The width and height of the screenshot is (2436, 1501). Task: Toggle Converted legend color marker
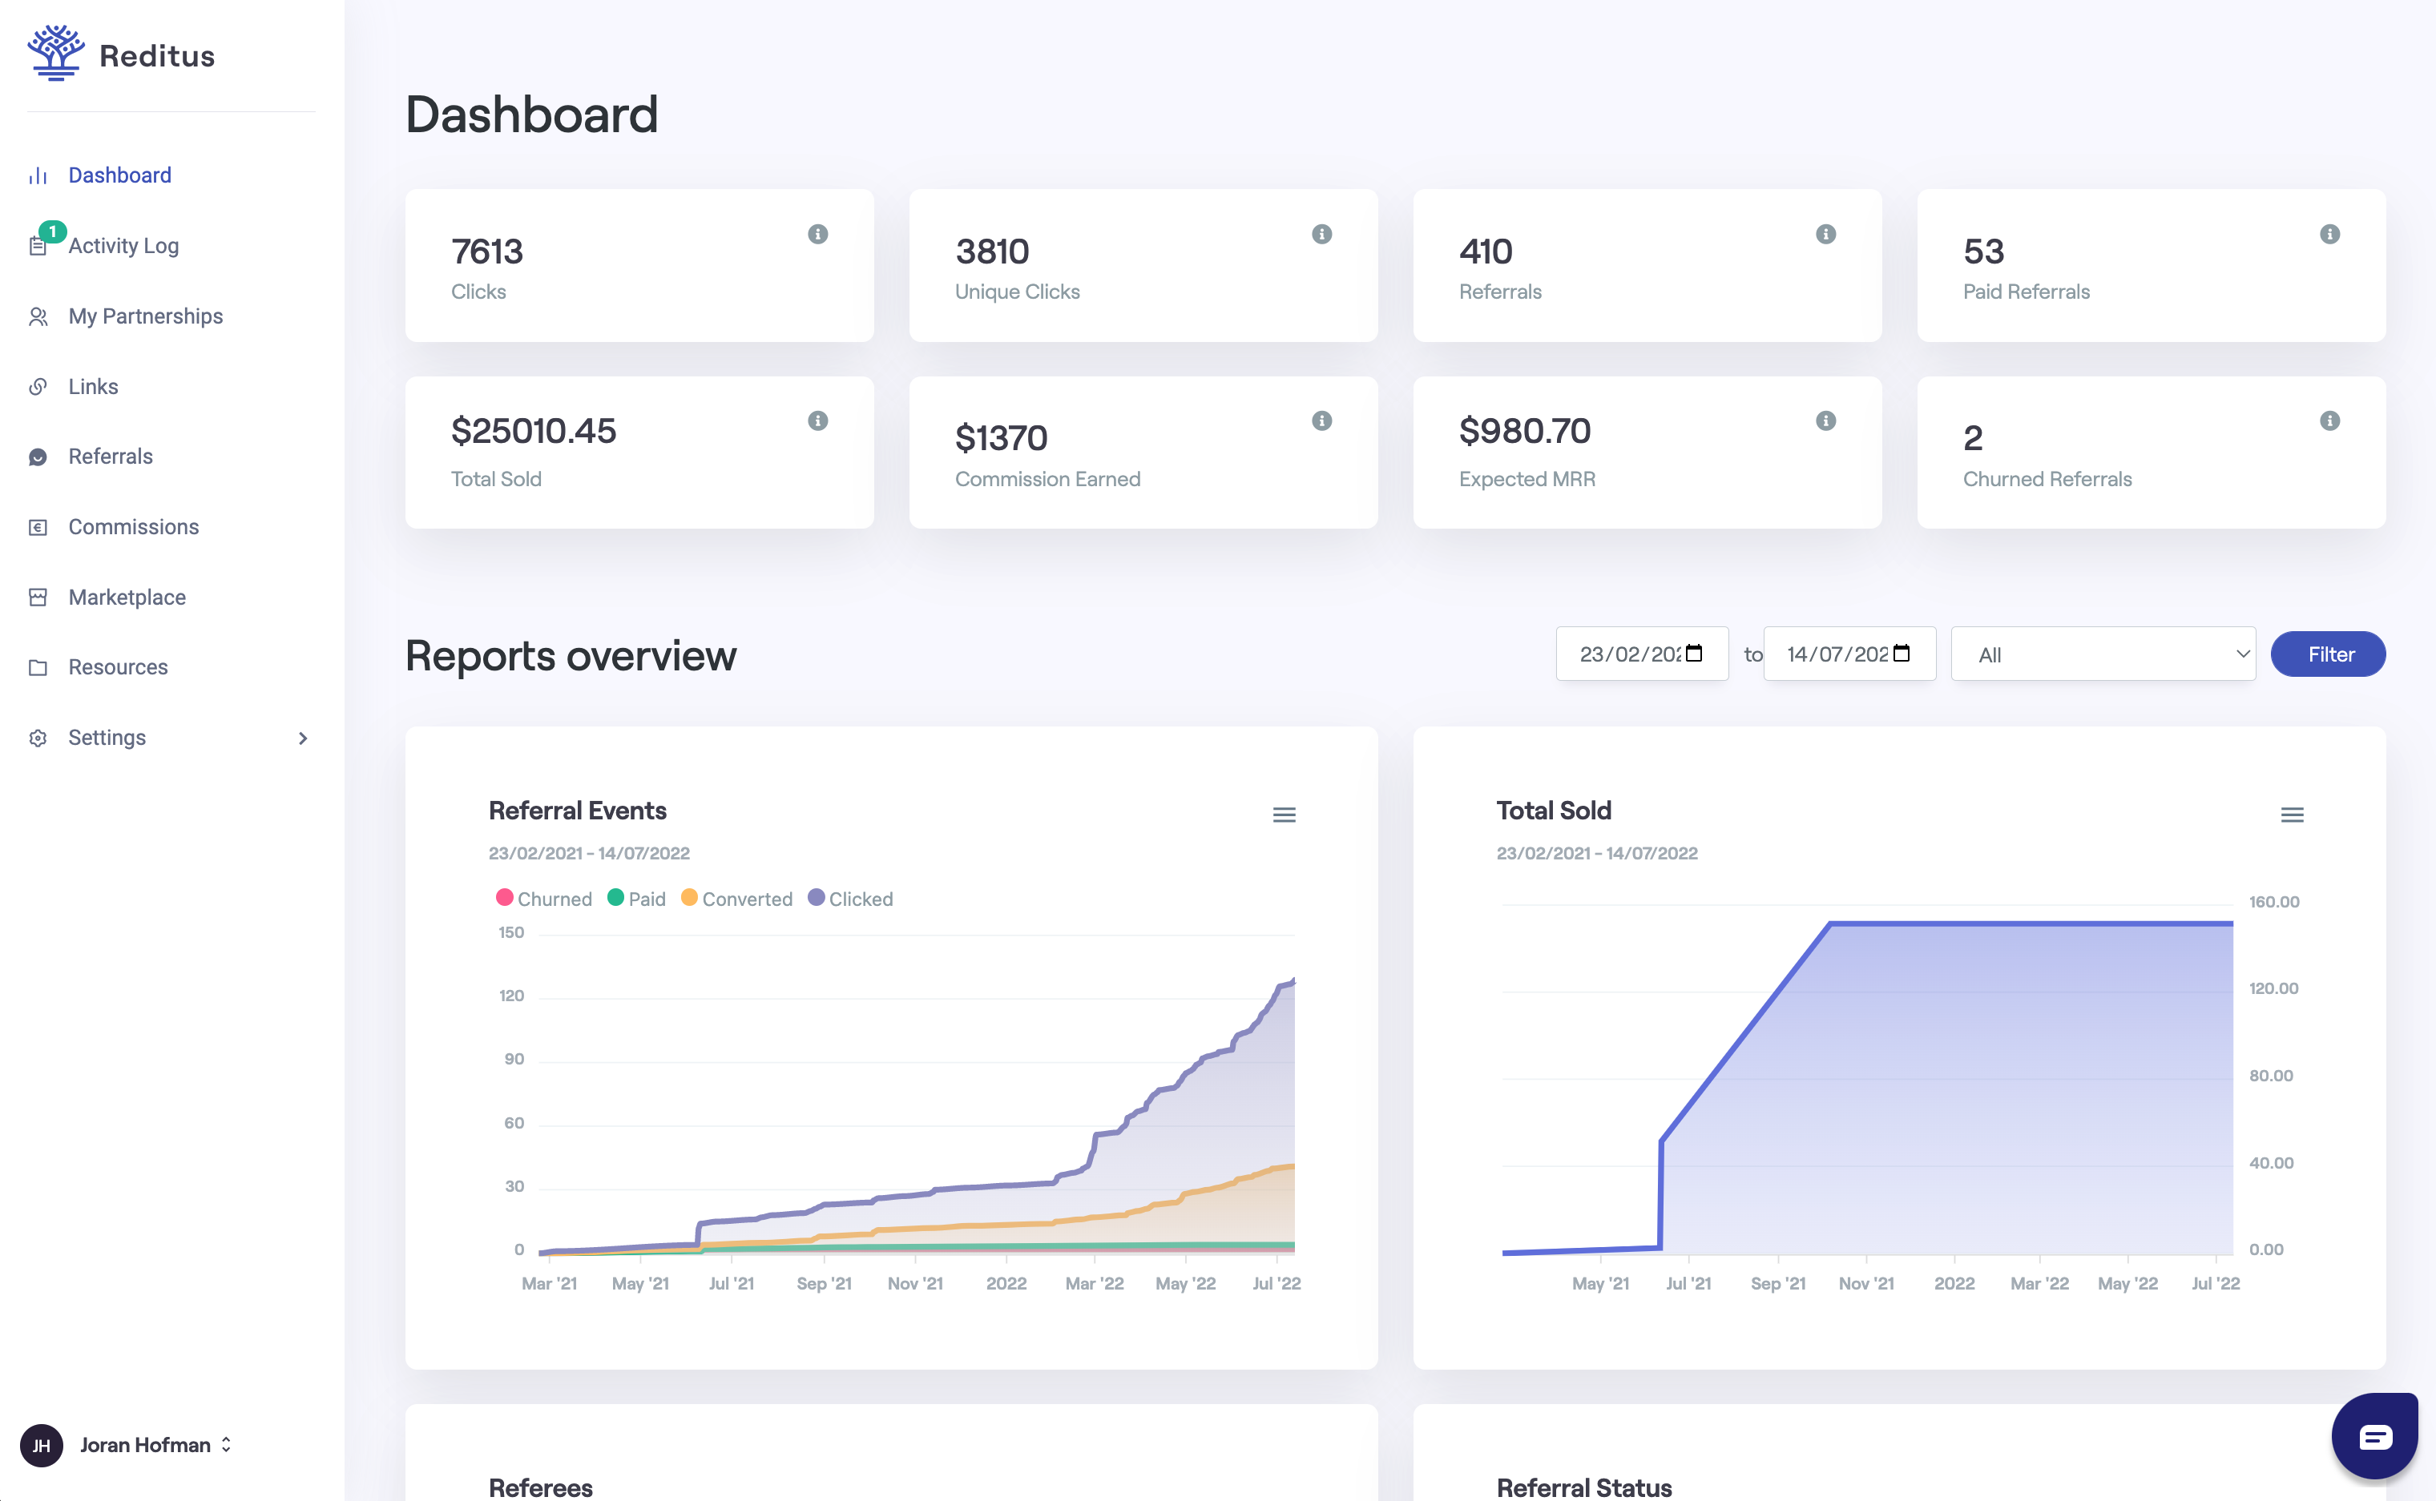coord(688,897)
